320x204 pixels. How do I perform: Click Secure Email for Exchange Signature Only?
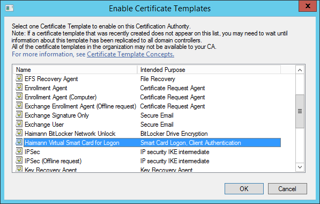157,115
